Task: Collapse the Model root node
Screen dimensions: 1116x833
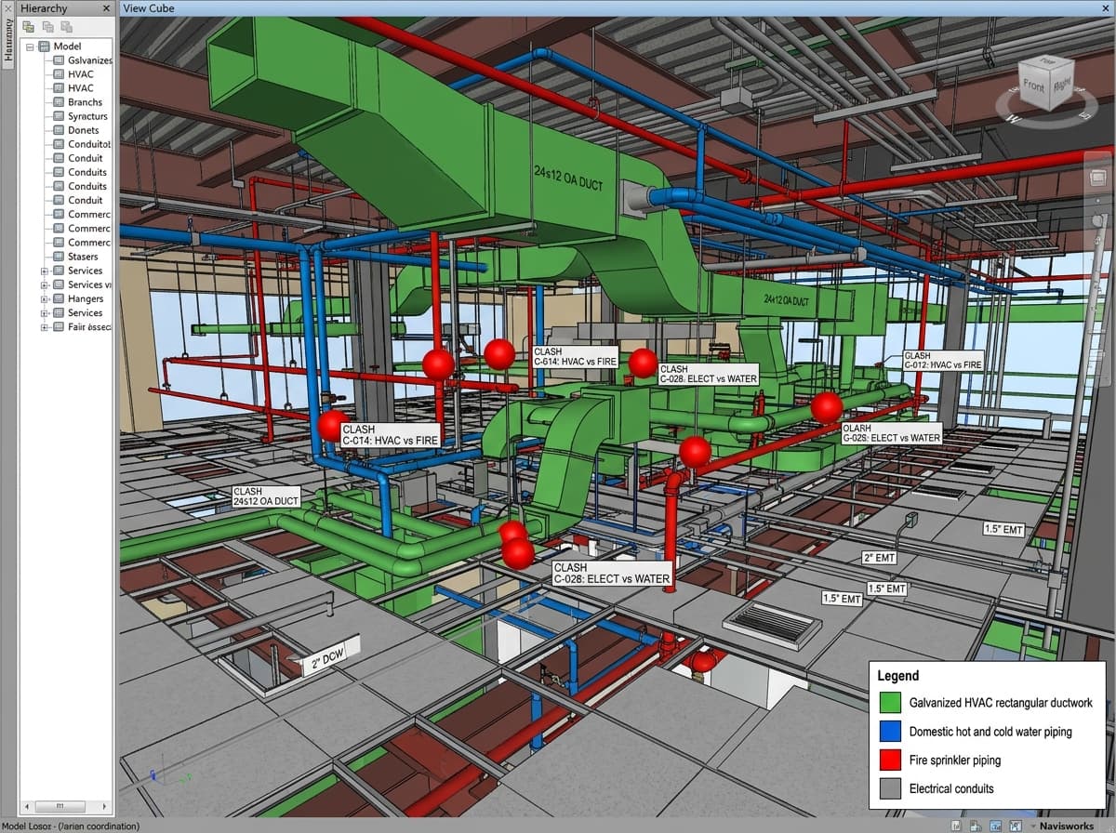Action: (30, 46)
